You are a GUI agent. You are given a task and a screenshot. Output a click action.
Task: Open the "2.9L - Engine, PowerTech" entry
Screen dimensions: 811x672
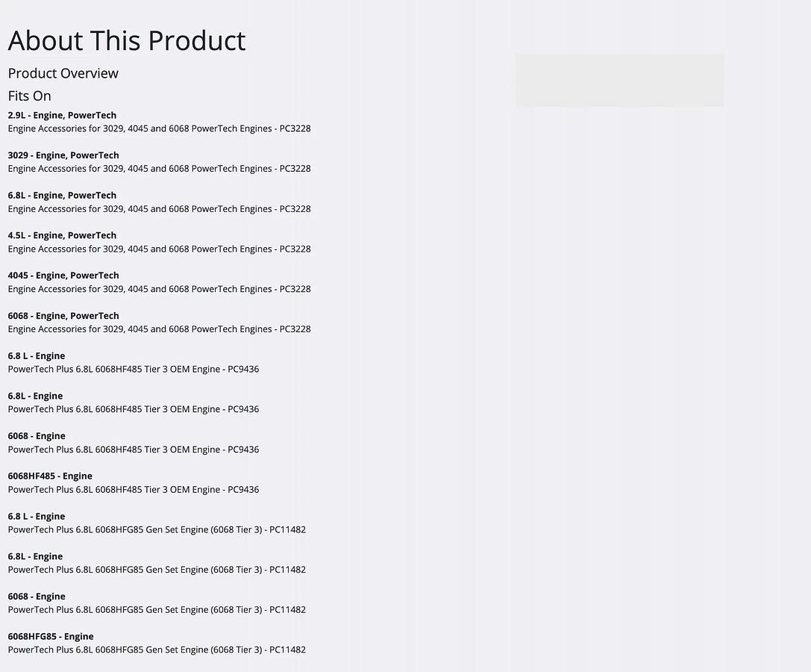coord(62,115)
